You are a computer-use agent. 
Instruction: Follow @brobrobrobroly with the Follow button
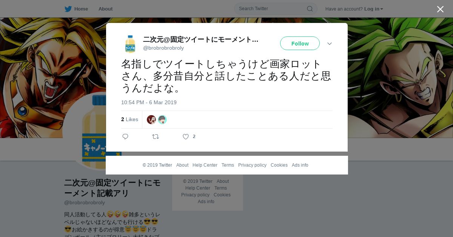(300, 43)
